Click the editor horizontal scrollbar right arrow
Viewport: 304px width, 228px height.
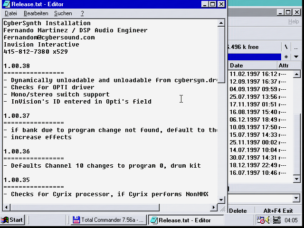(x=214, y=208)
